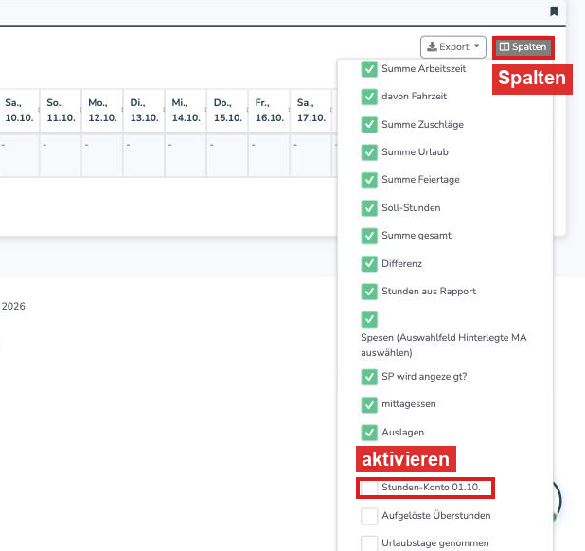Click the 2026 year text
The image size is (585, 551).
(13, 307)
